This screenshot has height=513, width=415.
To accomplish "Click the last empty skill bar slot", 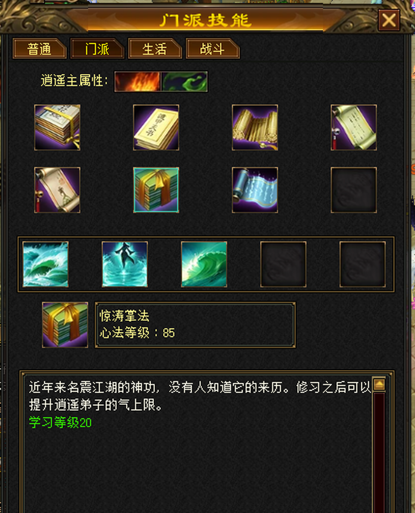I will tap(363, 264).
